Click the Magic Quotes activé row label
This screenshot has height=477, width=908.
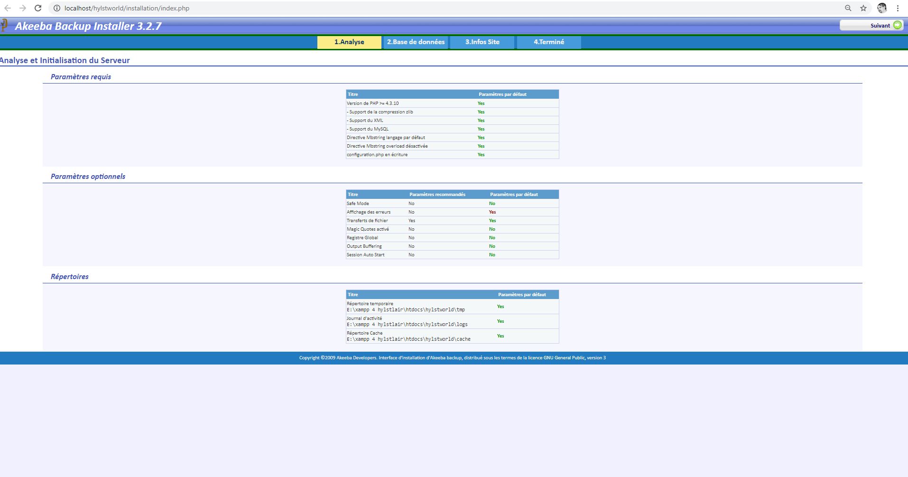368,229
